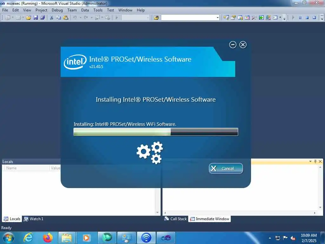Click the Cut scissors icon
The width and height of the screenshot is (325, 244).
click(52, 18)
